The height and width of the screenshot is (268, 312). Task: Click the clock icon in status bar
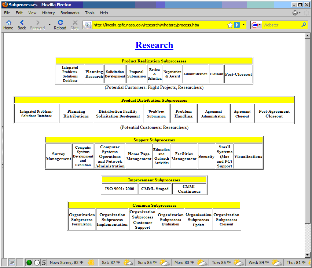pyautogui.click(x=37, y=262)
